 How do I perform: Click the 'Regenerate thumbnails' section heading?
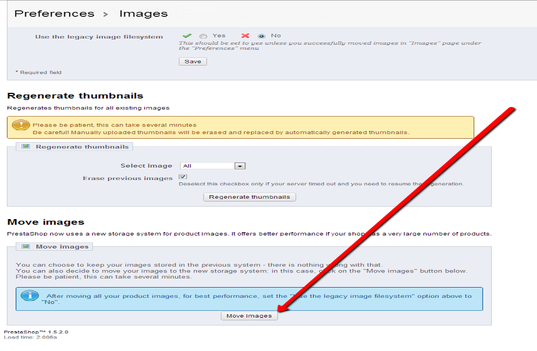tap(75, 96)
